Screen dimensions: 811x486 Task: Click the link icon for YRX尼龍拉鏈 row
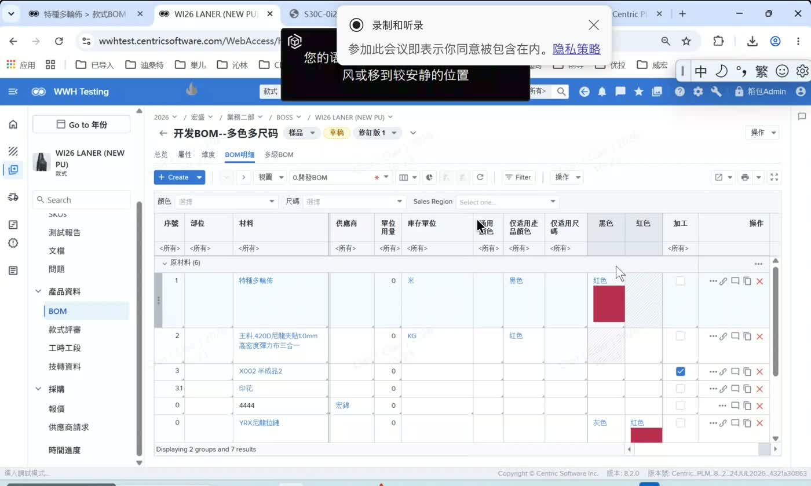723,423
